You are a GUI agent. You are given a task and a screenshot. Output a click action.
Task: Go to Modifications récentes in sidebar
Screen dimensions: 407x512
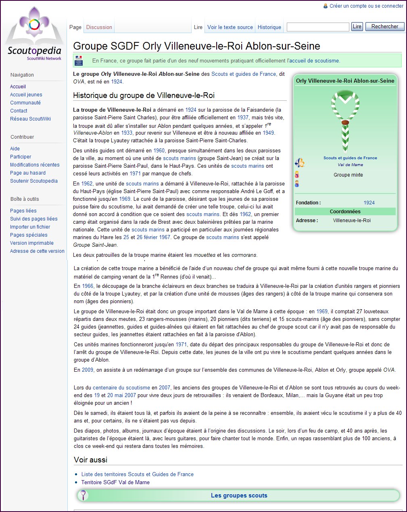tap(35, 164)
